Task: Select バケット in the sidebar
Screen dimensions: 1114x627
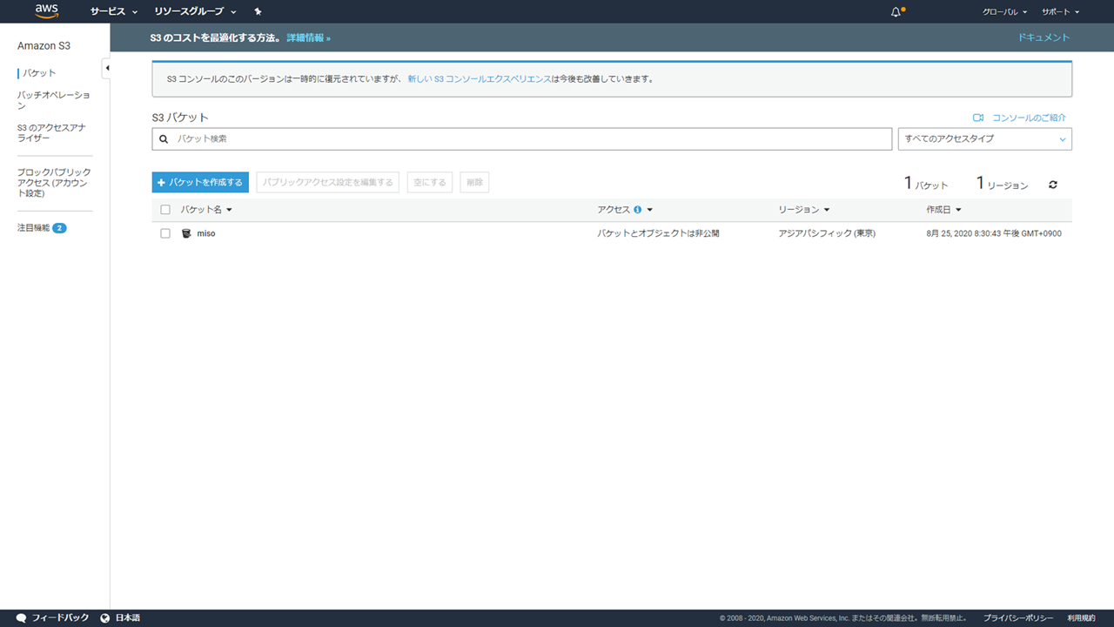Action: click(x=39, y=73)
